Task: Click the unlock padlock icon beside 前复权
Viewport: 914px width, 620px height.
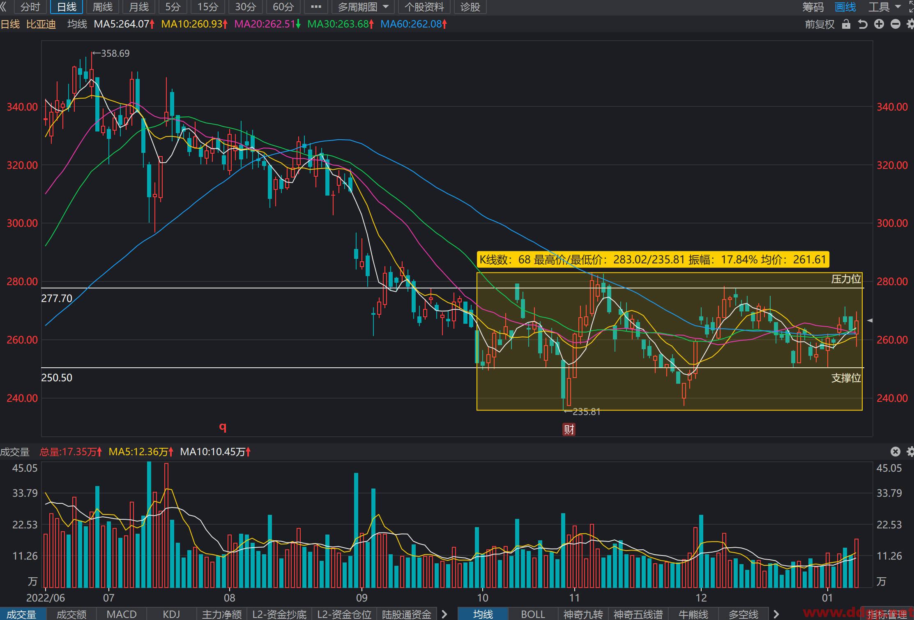Action: [846, 24]
